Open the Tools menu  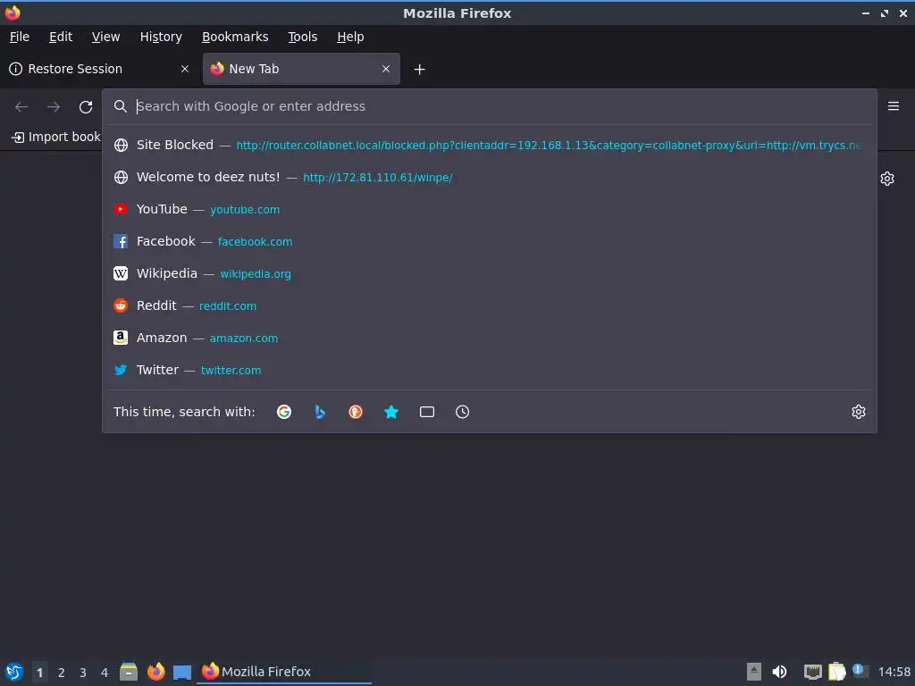click(x=302, y=37)
